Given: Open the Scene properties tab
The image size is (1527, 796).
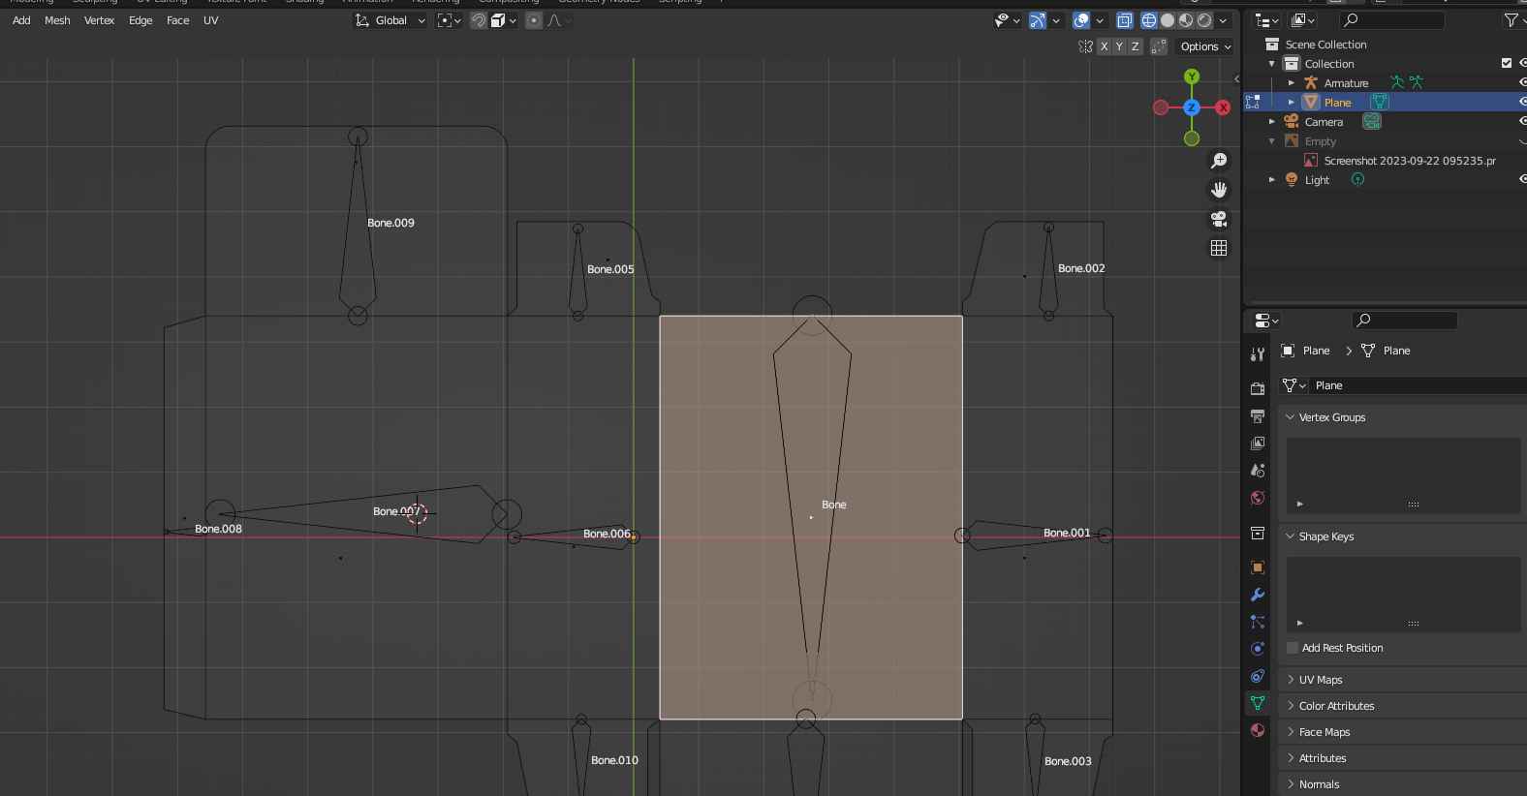Looking at the screenshot, I should coord(1258,470).
